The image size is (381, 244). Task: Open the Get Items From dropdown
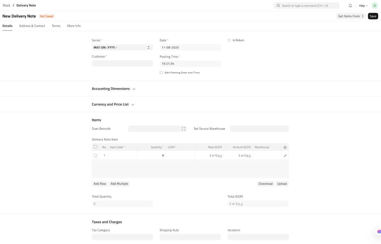(x=351, y=16)
